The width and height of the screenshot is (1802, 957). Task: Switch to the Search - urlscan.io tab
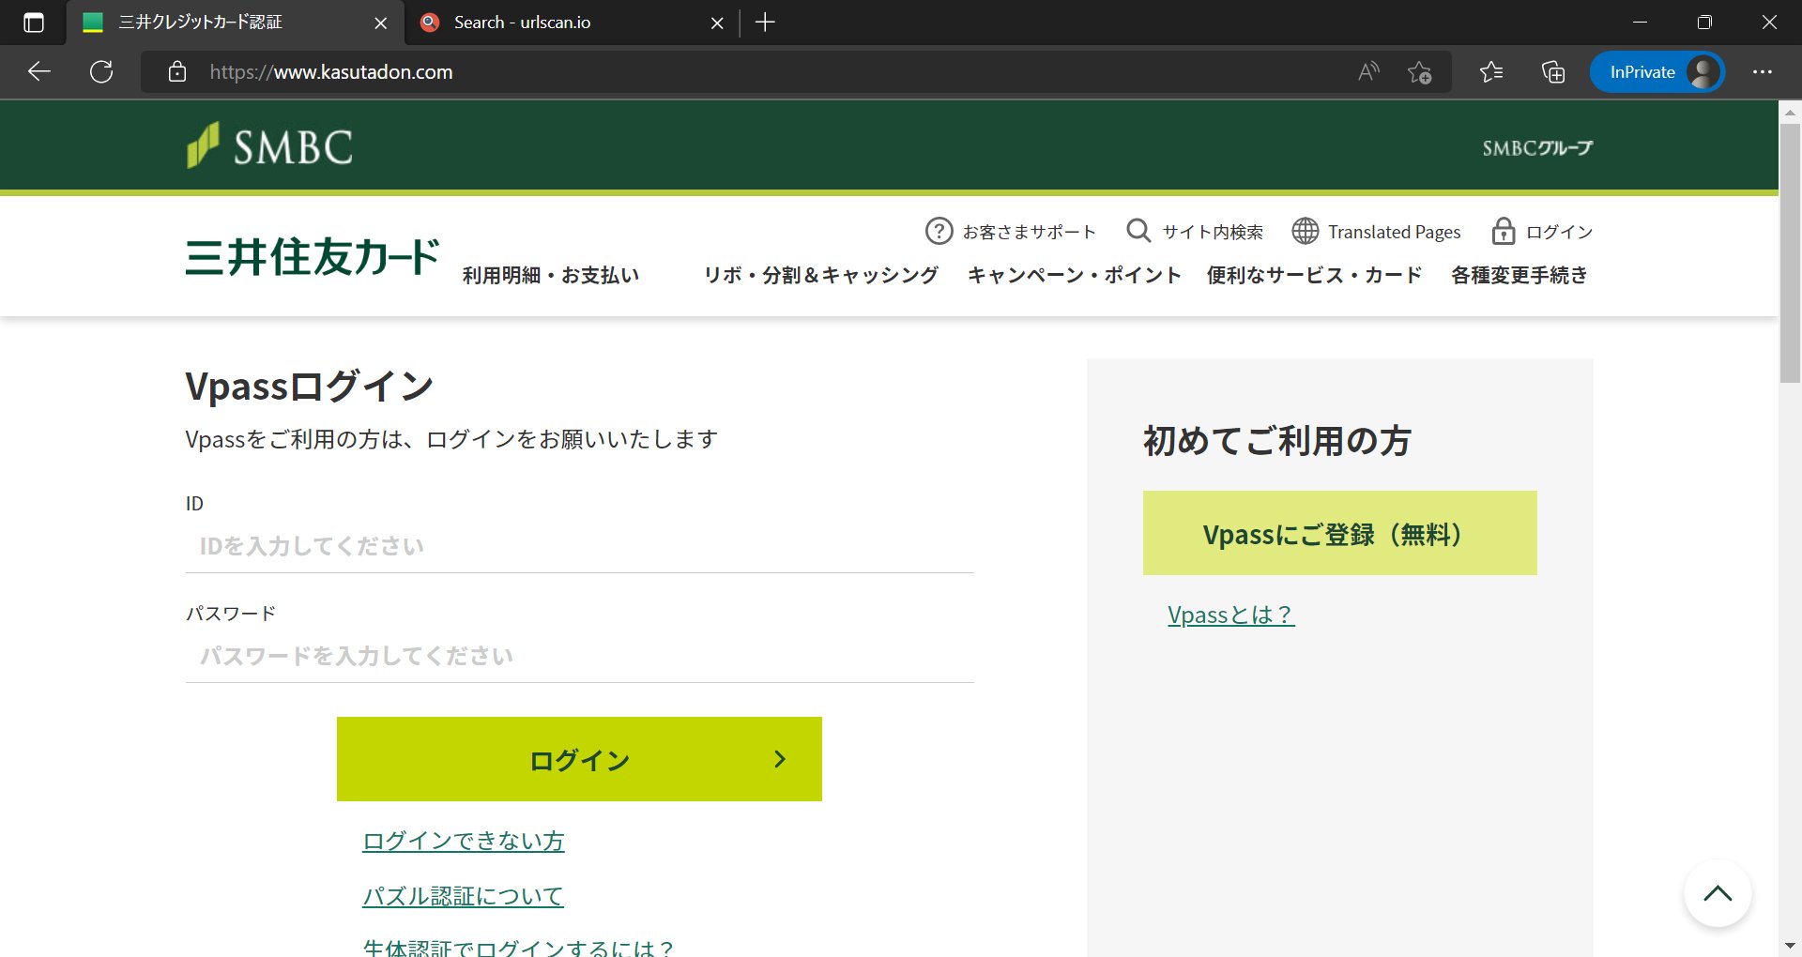(573, 23)
